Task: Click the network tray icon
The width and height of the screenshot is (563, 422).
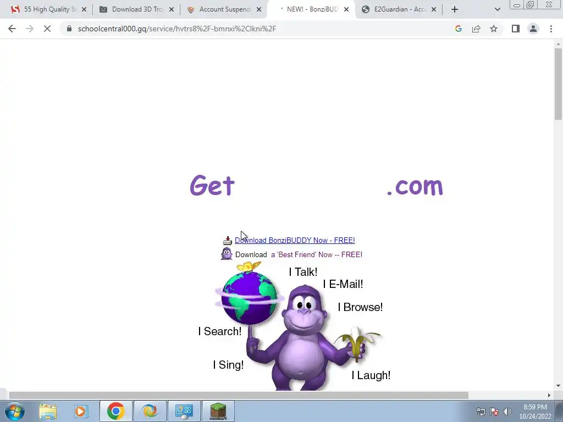Action: (x=481, y=412)
